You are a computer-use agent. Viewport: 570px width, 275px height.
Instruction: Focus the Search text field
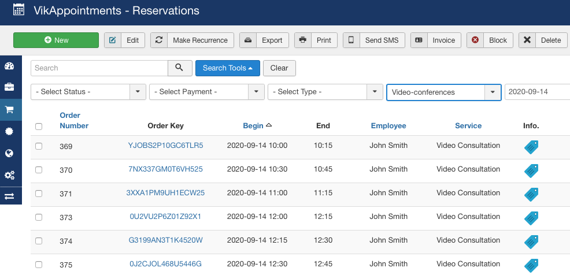99,68
